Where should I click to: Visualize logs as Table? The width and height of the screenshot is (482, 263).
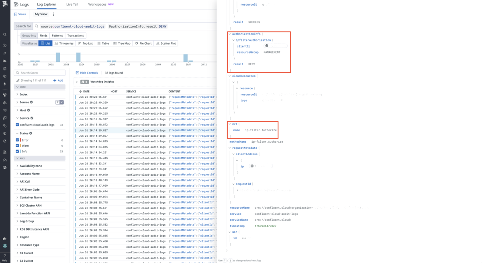(103, 43)
